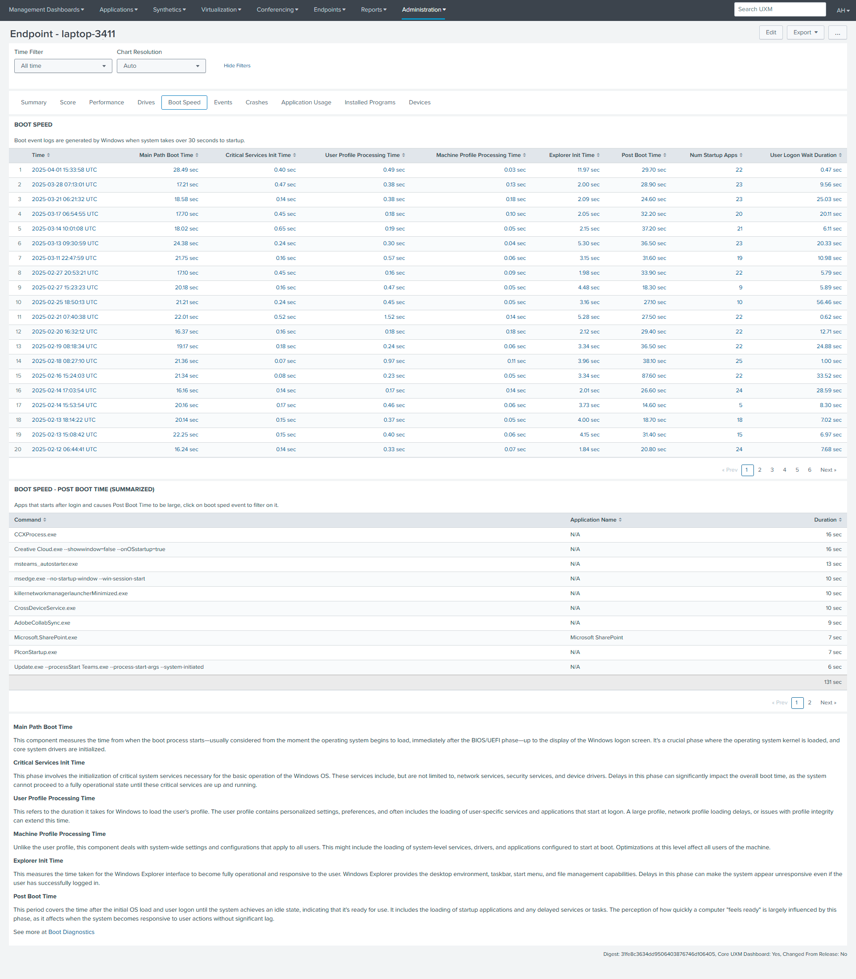The height and width of the screenshot is (979, 856).
Task: Expand the Time Filter dropdown
Action: point(63,66)
